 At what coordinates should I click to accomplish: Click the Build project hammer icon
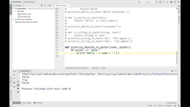click(139, 2)
